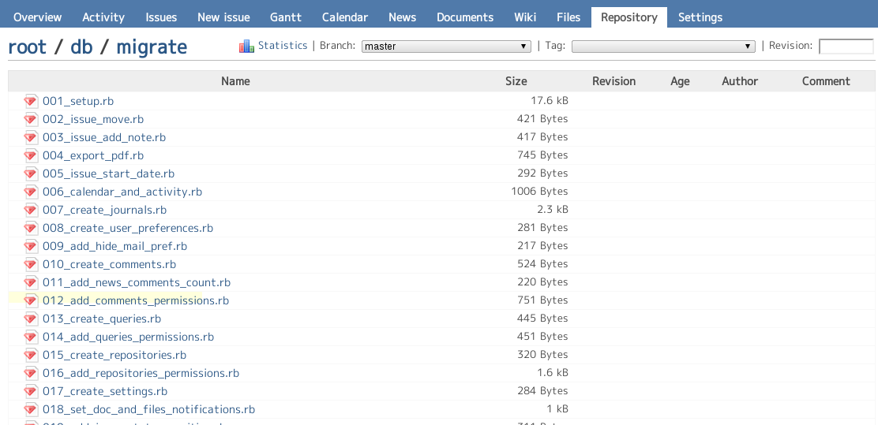Open 018_set_doc_and_files_notifications.rb file

pos(148,409)
